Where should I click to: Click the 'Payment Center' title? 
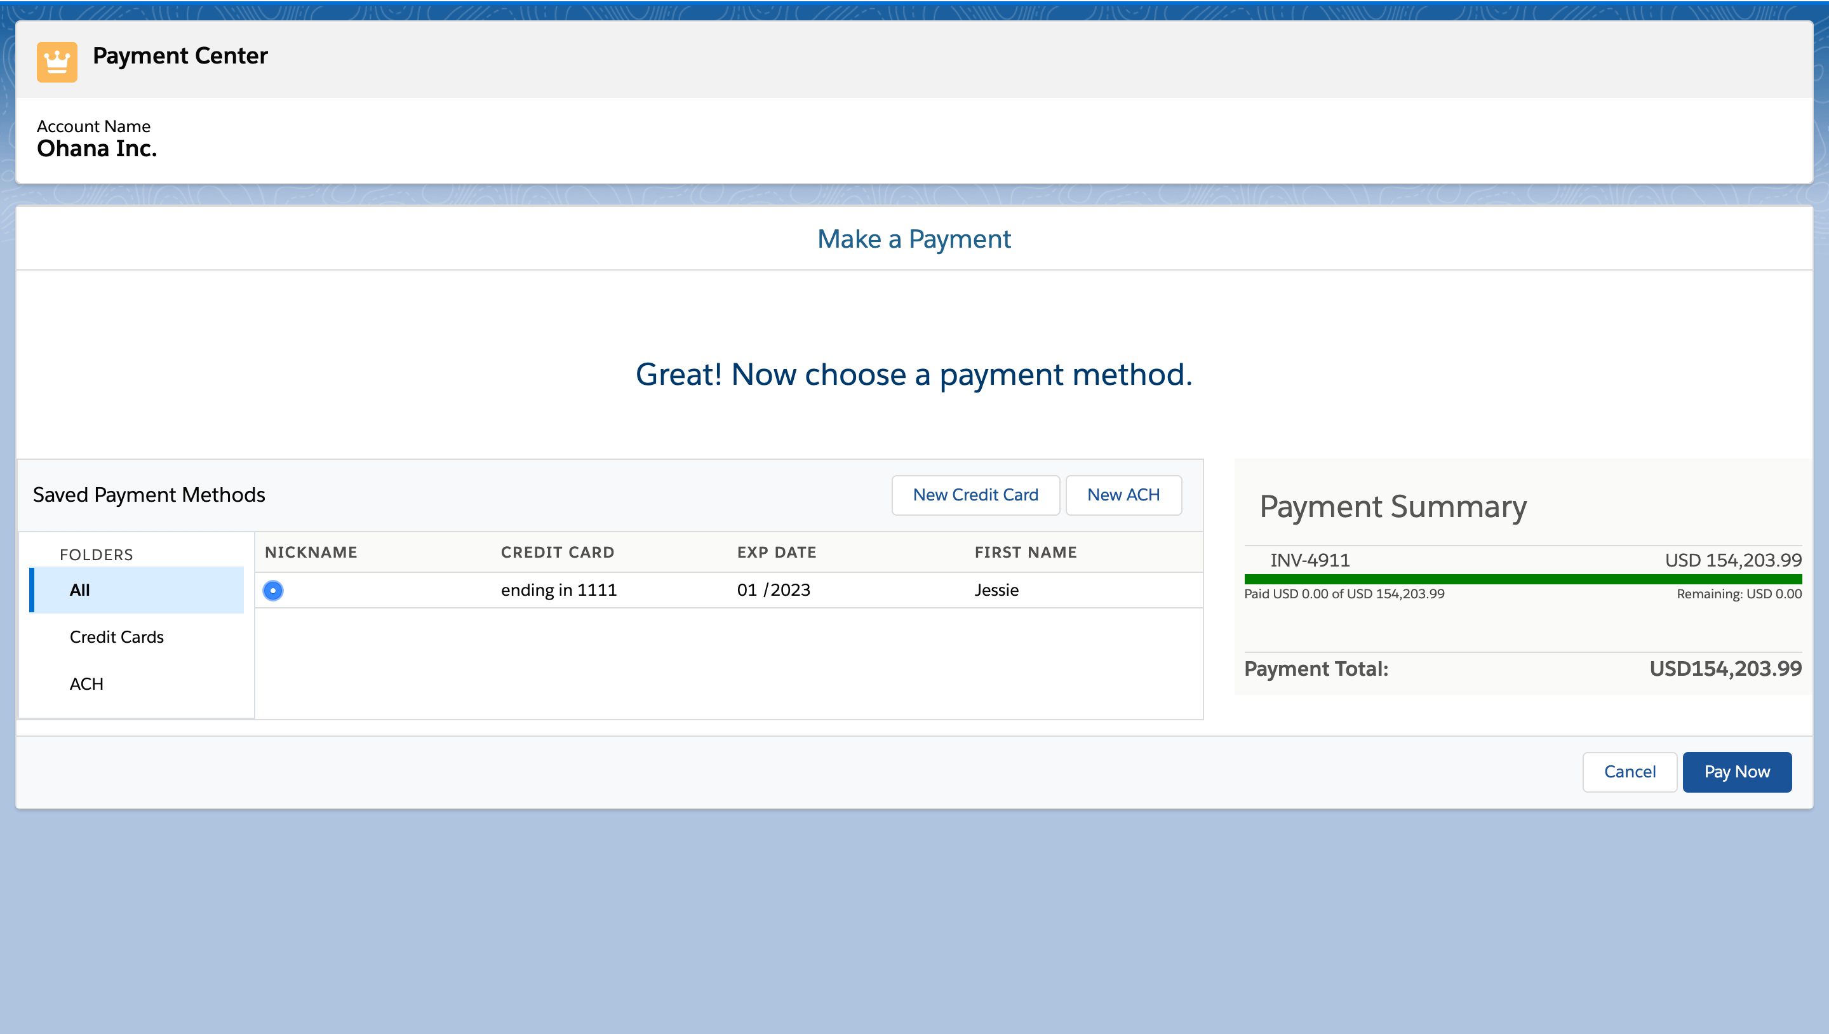(x=180, y=56)
